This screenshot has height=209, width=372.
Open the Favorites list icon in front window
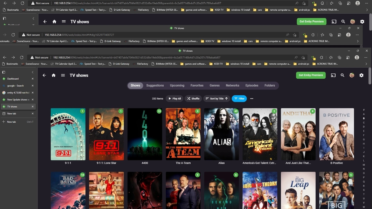click(x=331, y=57)
